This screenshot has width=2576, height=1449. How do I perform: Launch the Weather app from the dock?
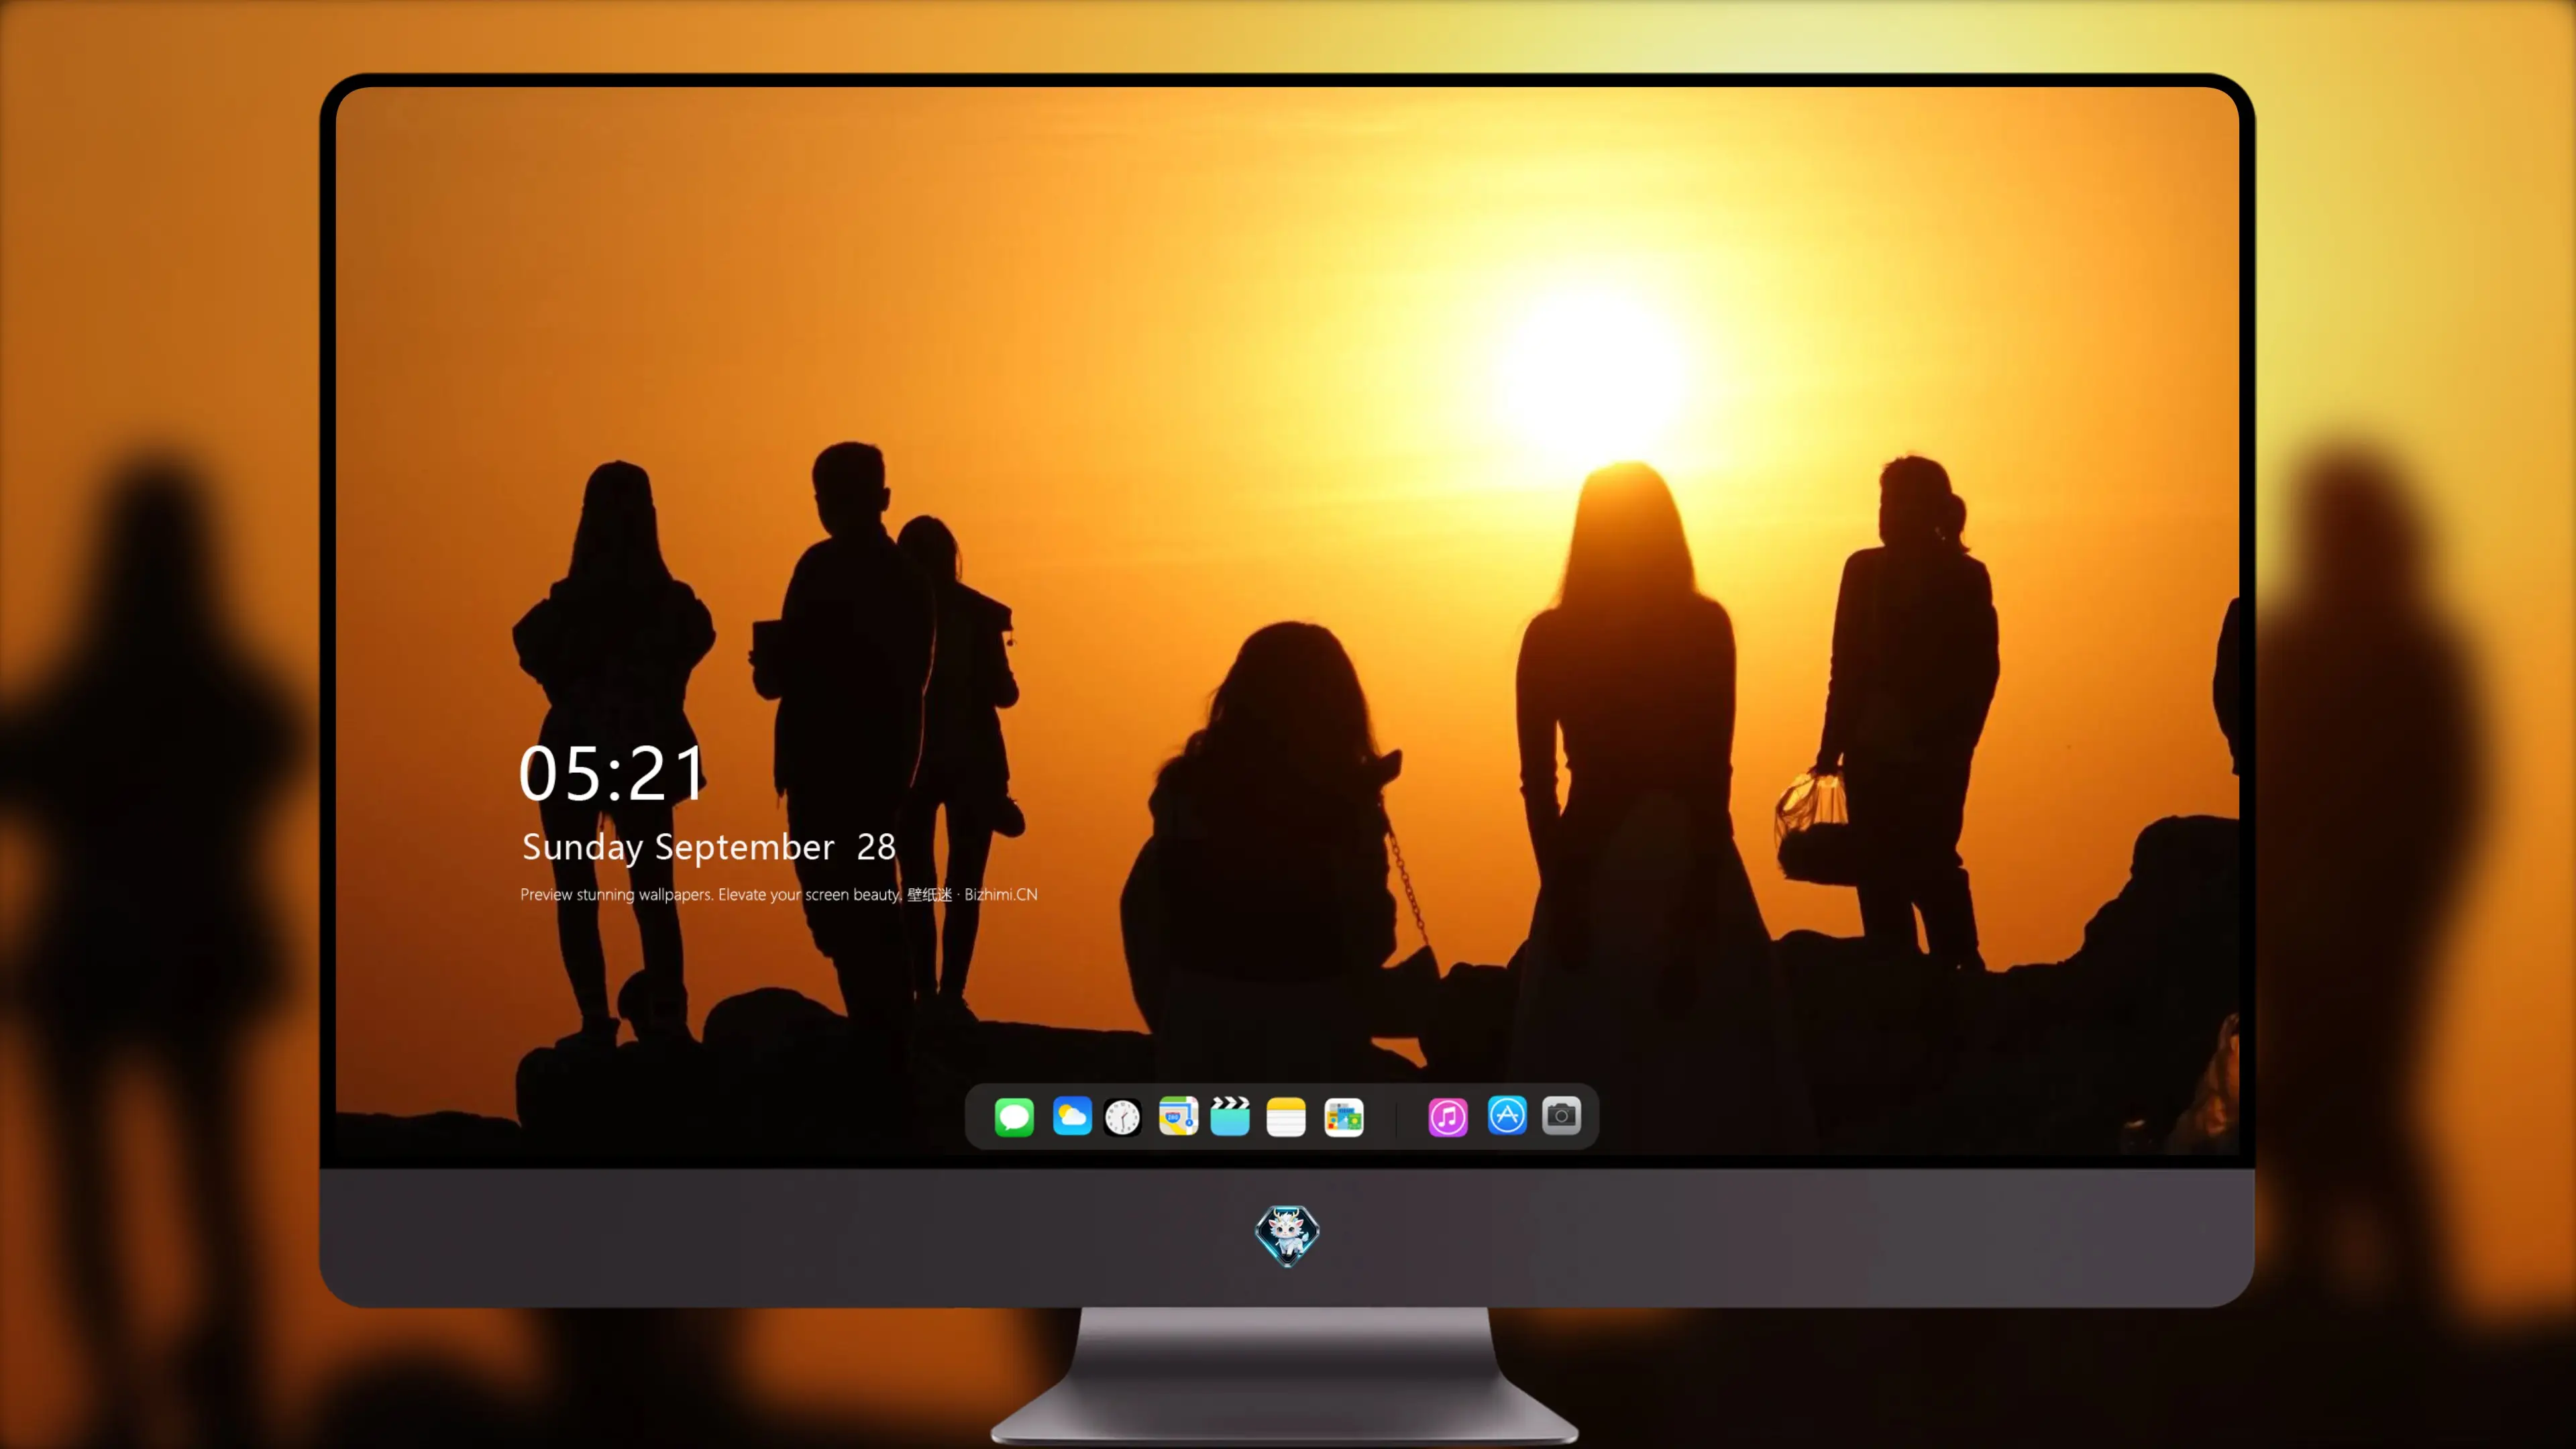(x=1071, y=1116)
